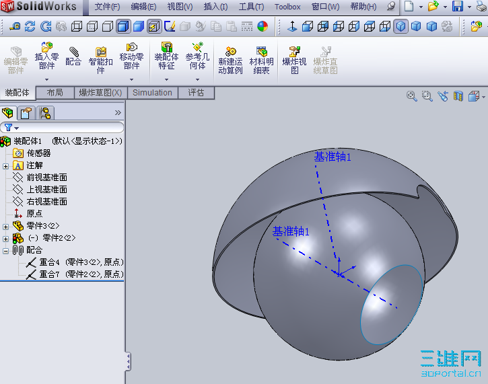This screenshot has height=384, width=488.
Task: Switch to Top standard view
Action: click(x=370, y=26)
